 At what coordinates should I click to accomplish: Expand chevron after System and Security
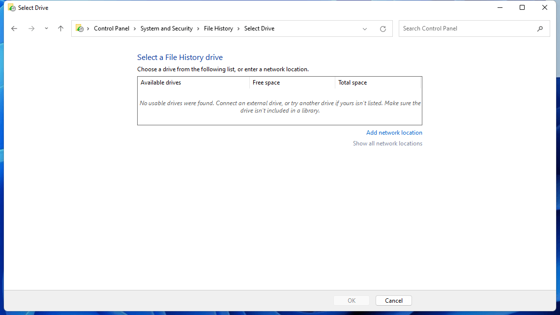pos(198,29)
